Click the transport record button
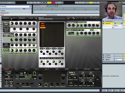 coord(46,3)
